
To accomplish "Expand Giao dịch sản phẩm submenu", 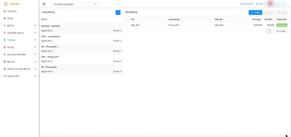I will [x=35, y=55].
